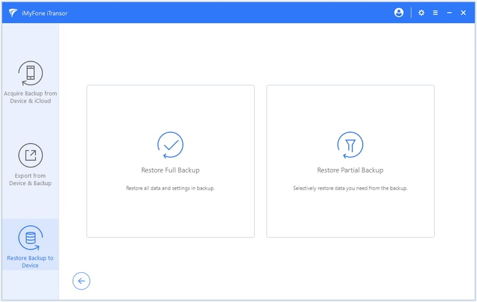The width and height of the screenshot is (477, 302).
Task: Go back using the left arrow button
Action: point(81,281)
